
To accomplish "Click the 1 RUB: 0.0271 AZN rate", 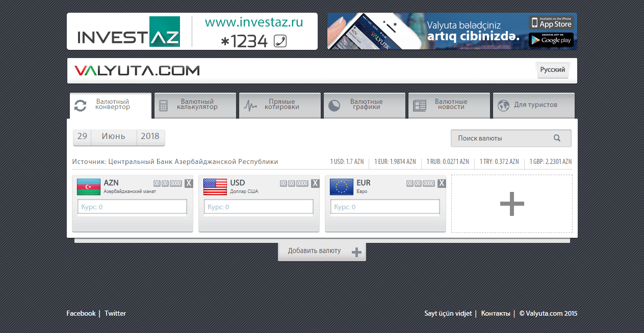I will pyautogui.click(x=448, y=162).
